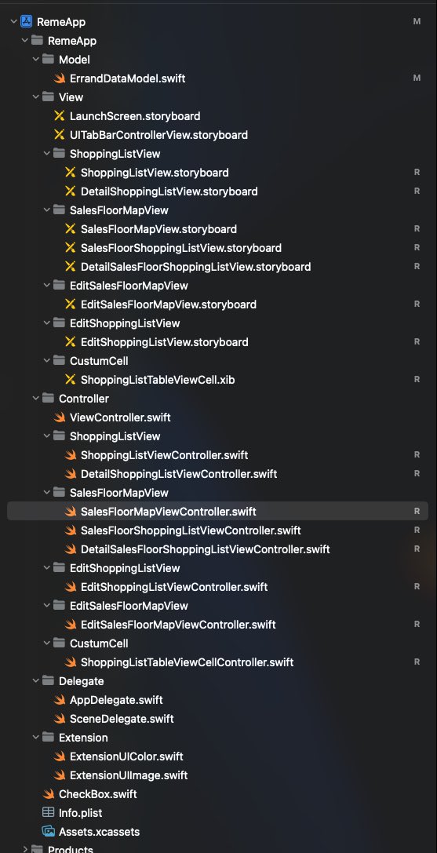Click the folder icon of the folder holding SalesFloorMapView.storyboard
Viewport: 437px width, 853px height.
click(x=60, y=210)
